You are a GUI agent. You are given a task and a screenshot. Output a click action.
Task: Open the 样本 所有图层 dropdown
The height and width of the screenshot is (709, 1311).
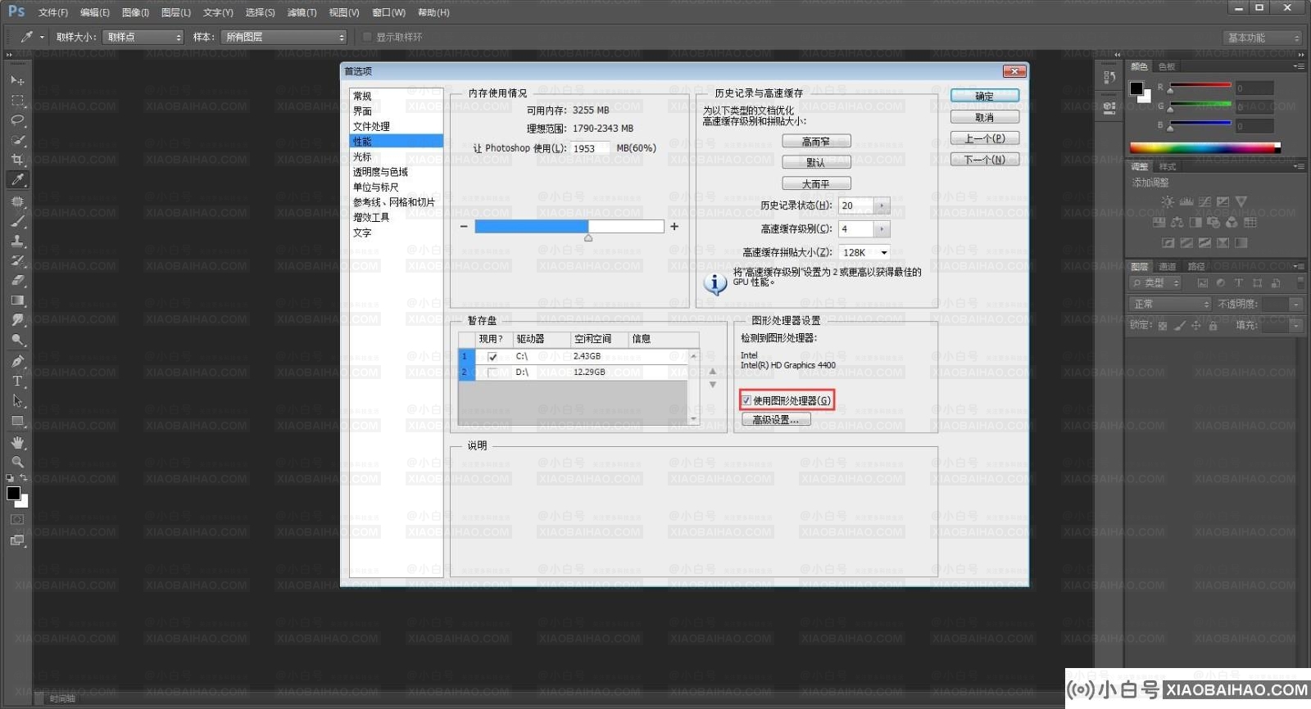tap(284, 37)
